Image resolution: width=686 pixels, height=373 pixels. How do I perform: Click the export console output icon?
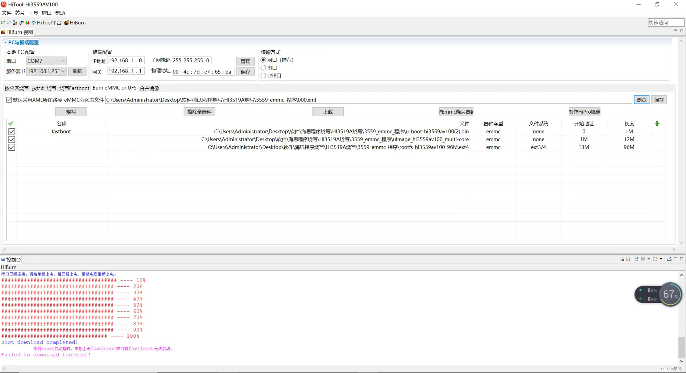[669, 259]
